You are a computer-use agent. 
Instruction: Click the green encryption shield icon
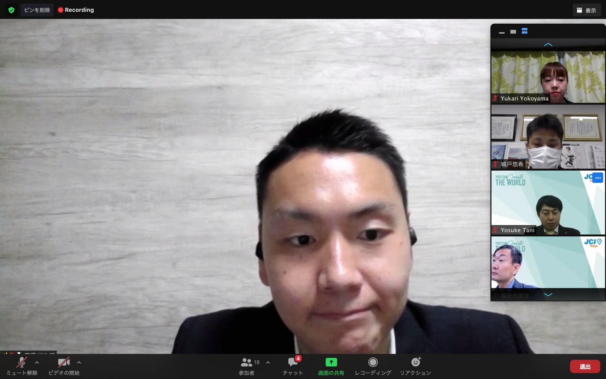11,10
